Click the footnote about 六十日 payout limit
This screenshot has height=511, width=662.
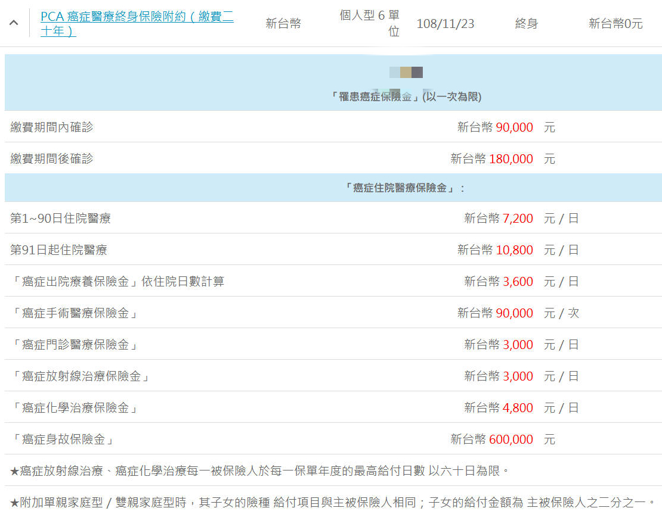[261, 471]
